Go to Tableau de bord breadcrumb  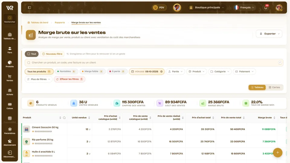coord(38,23)
